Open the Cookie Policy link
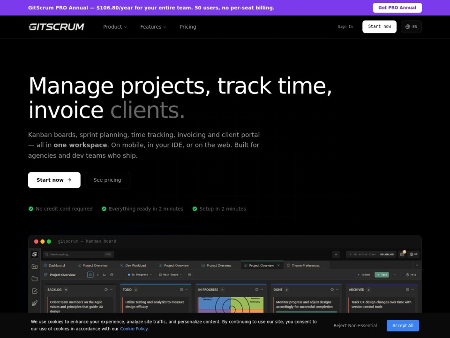 [134, 329]
